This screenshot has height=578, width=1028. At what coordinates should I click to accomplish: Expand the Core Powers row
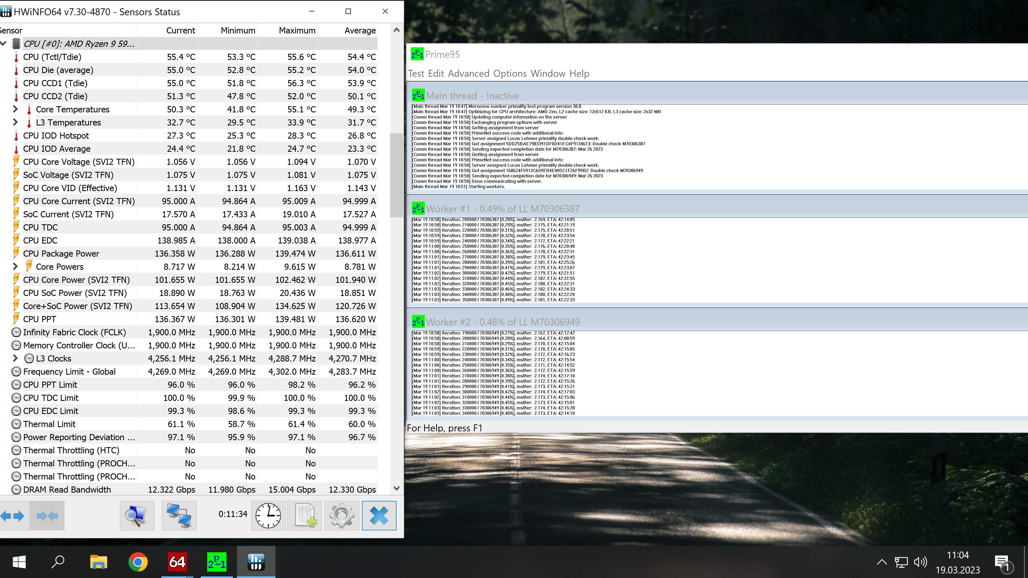(16, 267)
